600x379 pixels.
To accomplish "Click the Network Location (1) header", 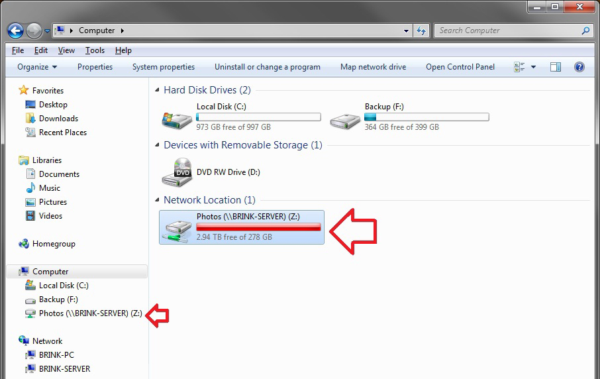I will (209, 200).
